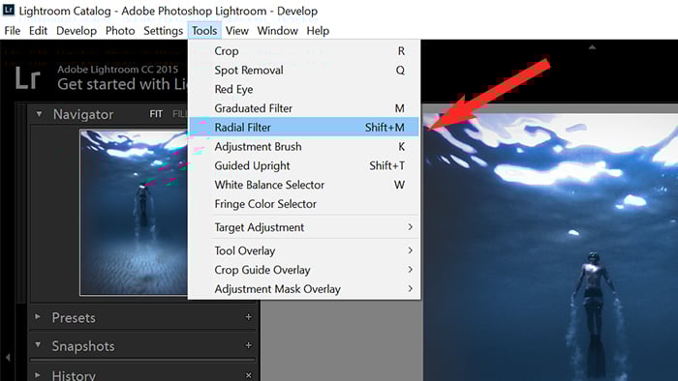Open the Photo menu
Image resolution: width=678 pixels, height=381 pixels.
click(120, 31)
